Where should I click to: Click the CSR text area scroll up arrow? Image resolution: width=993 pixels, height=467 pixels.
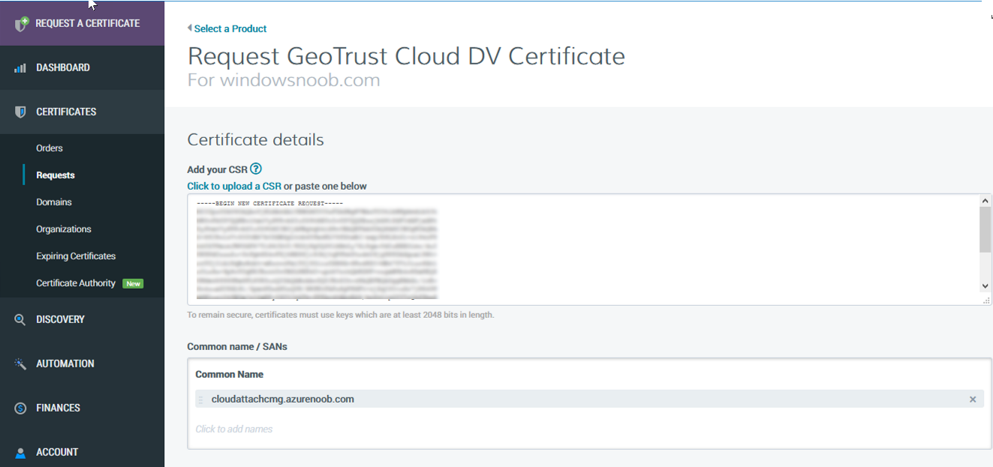coord(985,201)
